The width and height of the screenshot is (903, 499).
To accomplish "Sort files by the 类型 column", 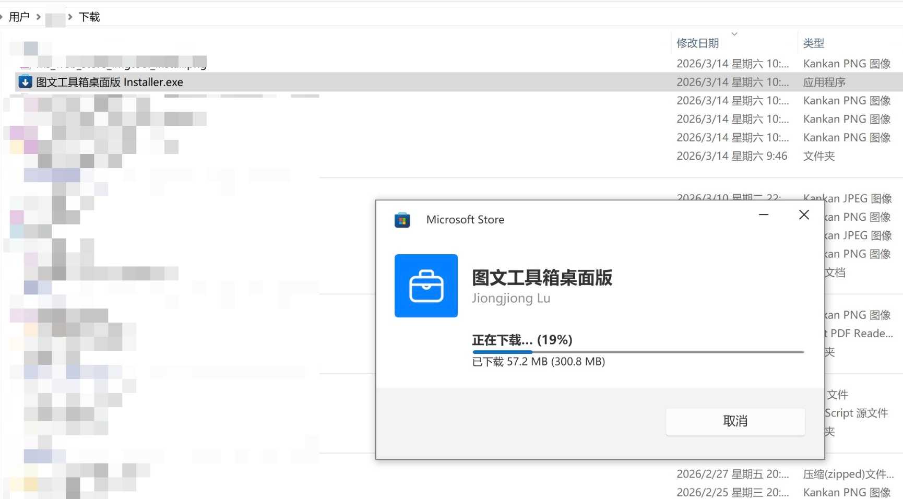I will pyautogui.click(x=814, y=43).
